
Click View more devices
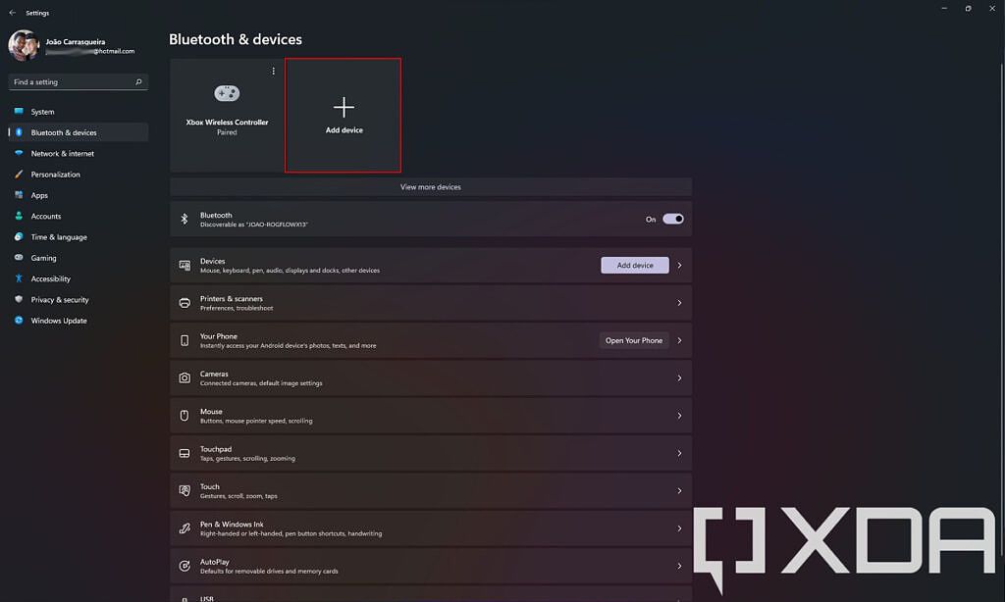(430, 186)
